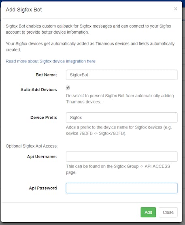Click the "De-select to prevent Sigfox Bot" help text

[120, 99]
